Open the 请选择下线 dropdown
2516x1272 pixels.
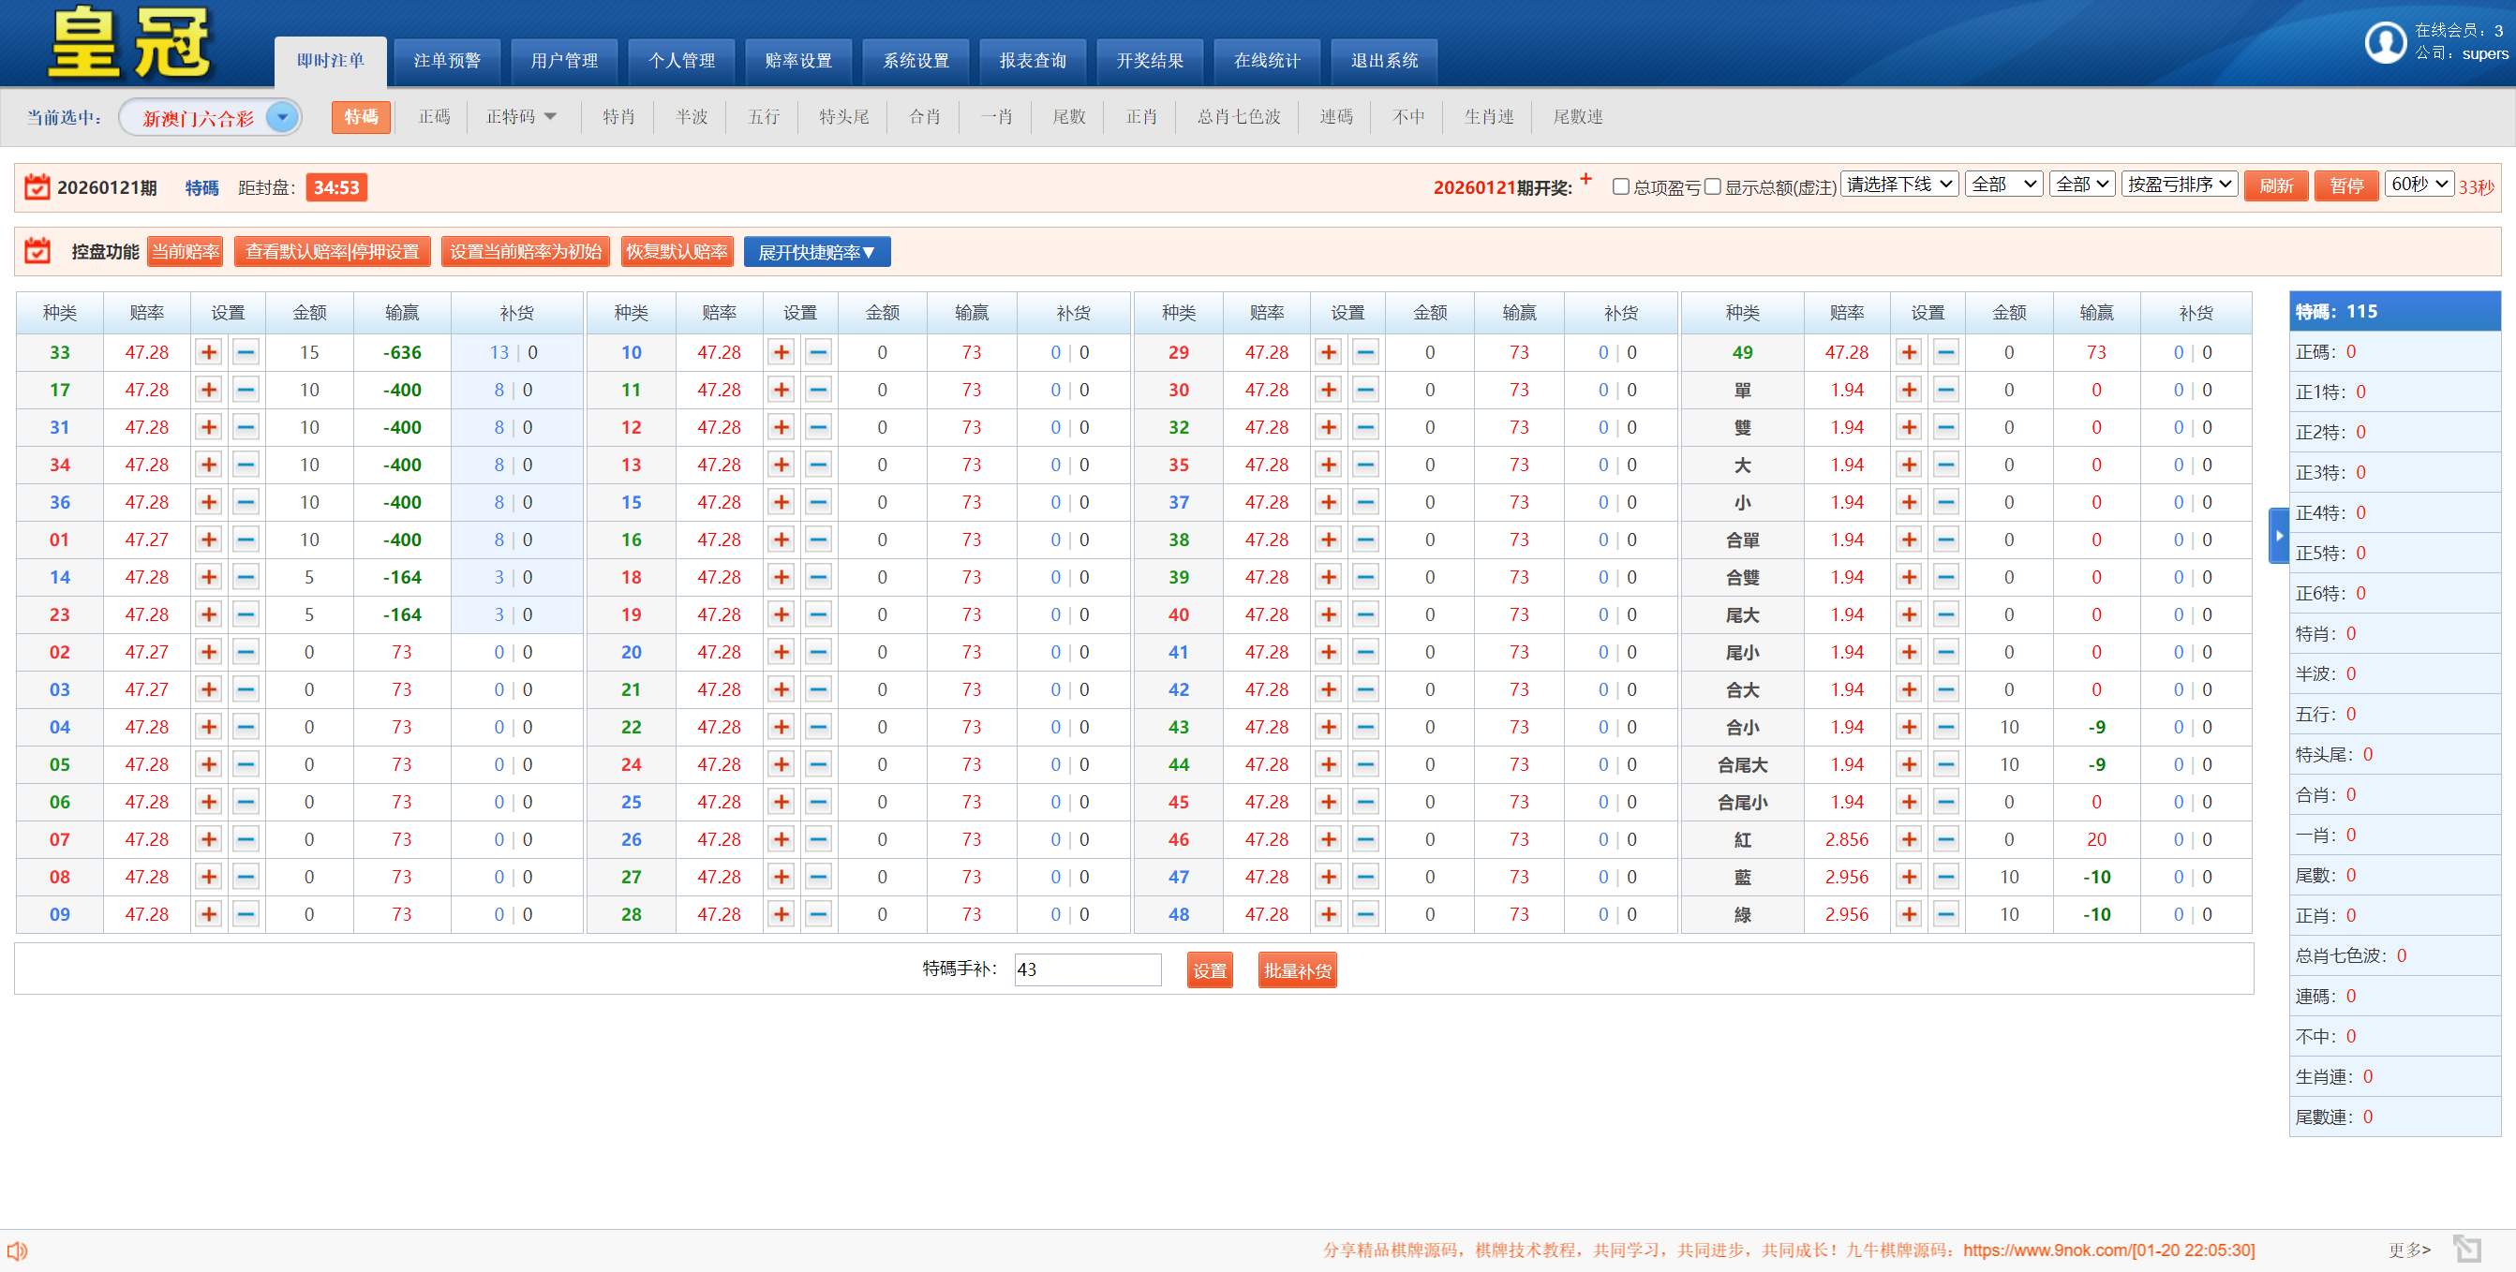coord(1898,185)
